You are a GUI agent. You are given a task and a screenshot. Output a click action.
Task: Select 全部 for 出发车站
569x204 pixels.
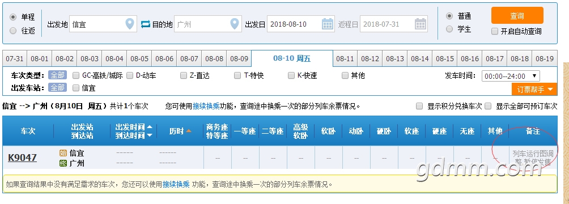57,88
